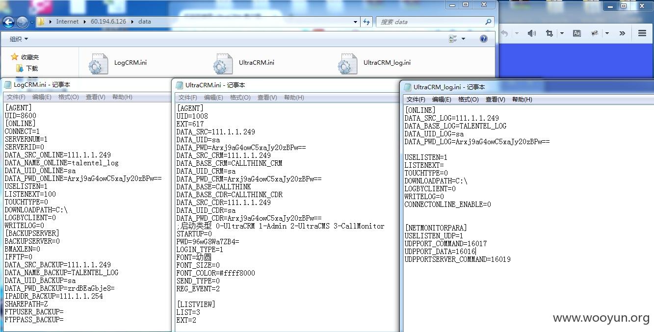Click the line EXT=617 in UltraCRM.ini
Image resolution: width=654 pixels, height=332 pixels.
point(190,124)
